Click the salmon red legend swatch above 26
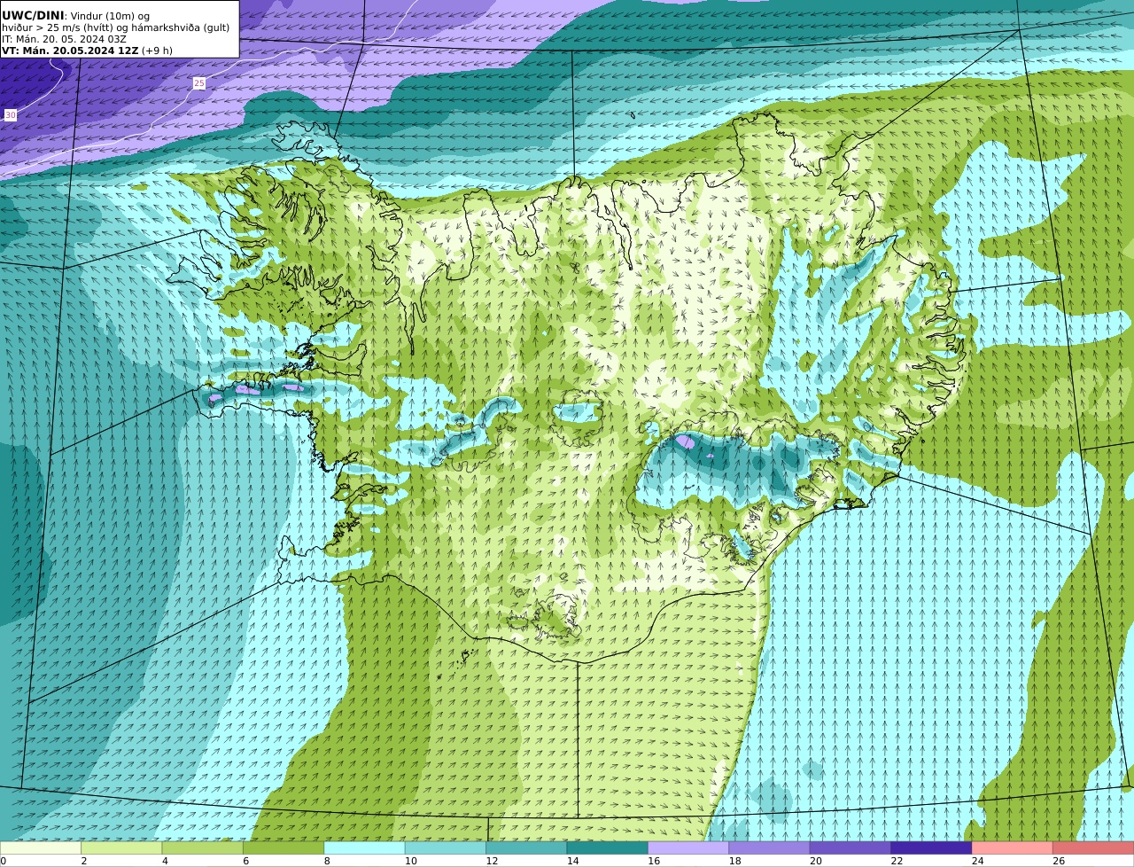This screenshot has height=867, width=1134. [x=1093, y=847]
